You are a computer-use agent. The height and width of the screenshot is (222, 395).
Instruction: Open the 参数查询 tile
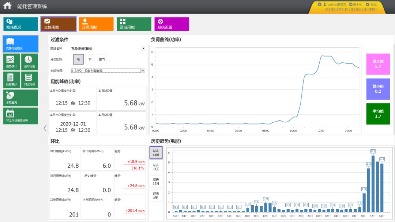click(20, 98)
